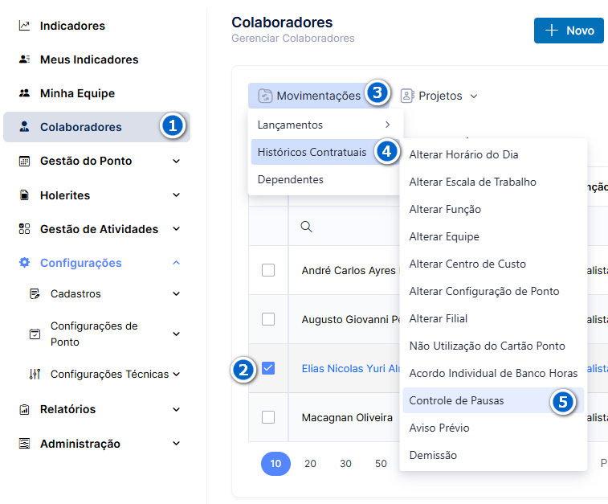Expand Configurações de Ponto chevron

(177, 334)
